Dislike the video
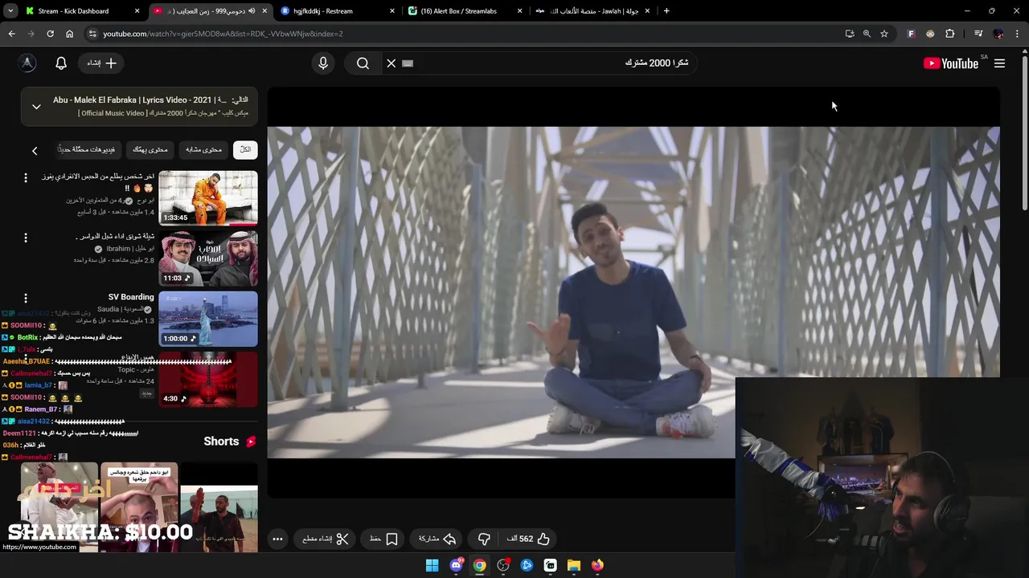Image resolution: width=1029 pixels, height=578 pixels. [x=484, y=539]
